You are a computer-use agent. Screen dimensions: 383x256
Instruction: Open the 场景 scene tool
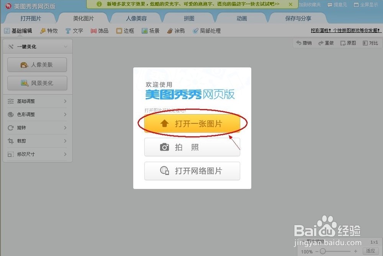tap(151, 31)
